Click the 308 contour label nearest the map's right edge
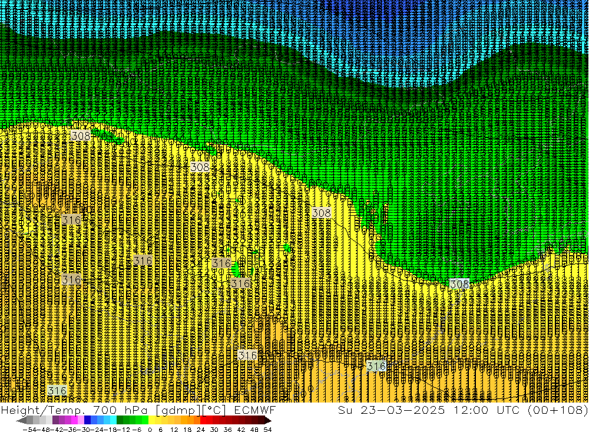This screenshot has width=589, height=432. tap(459, 284)
